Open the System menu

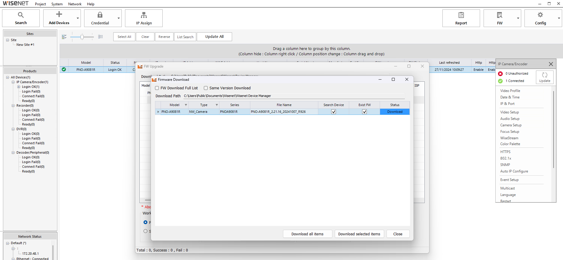(57, 4)
